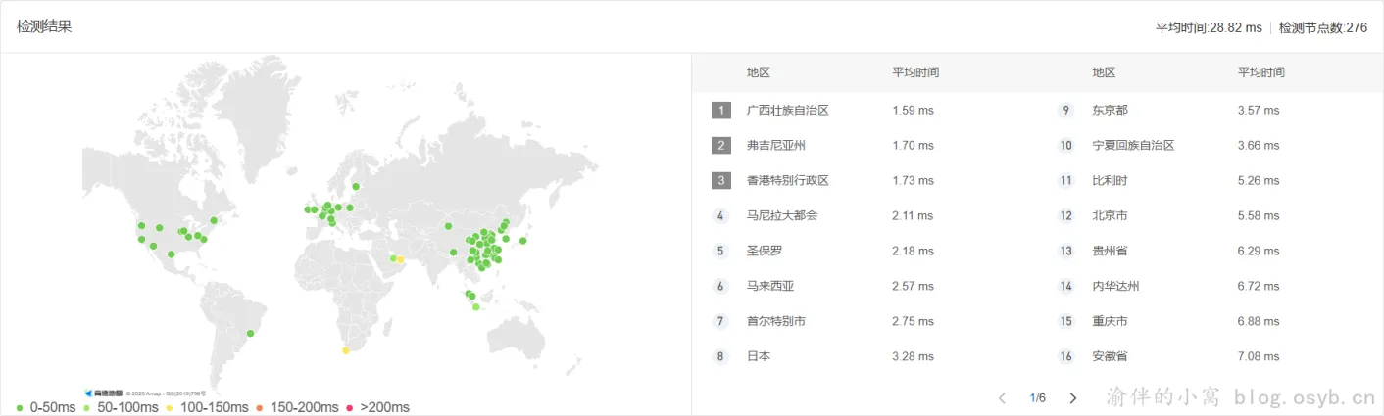This screenshot has height=416, width=1384.
Task: Toggle the 150-200ms legend entry
Action: pyautogui.click(x=298, y=407)
